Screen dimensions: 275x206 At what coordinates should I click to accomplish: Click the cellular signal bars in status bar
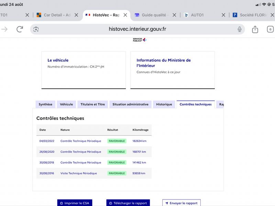(258, 5)
